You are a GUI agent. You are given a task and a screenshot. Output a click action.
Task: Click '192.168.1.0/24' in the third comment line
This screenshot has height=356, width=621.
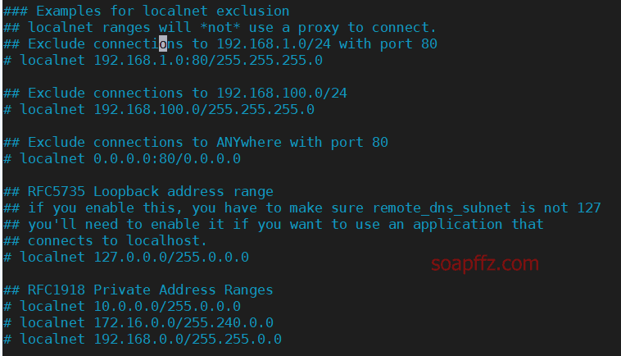pyautogui.click(x=274, y=43)
